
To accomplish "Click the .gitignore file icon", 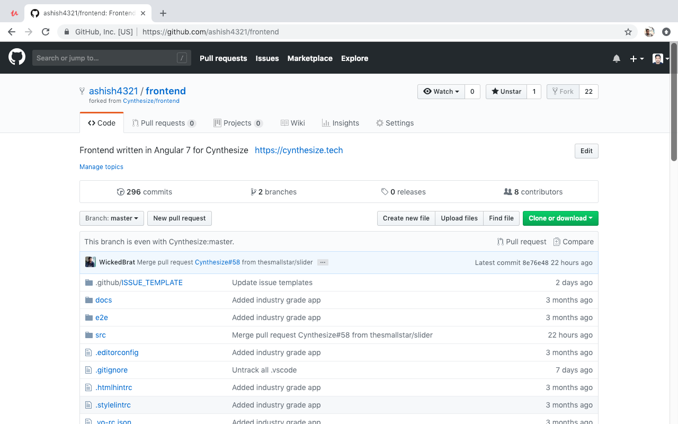I will click(x=89, y=370).
